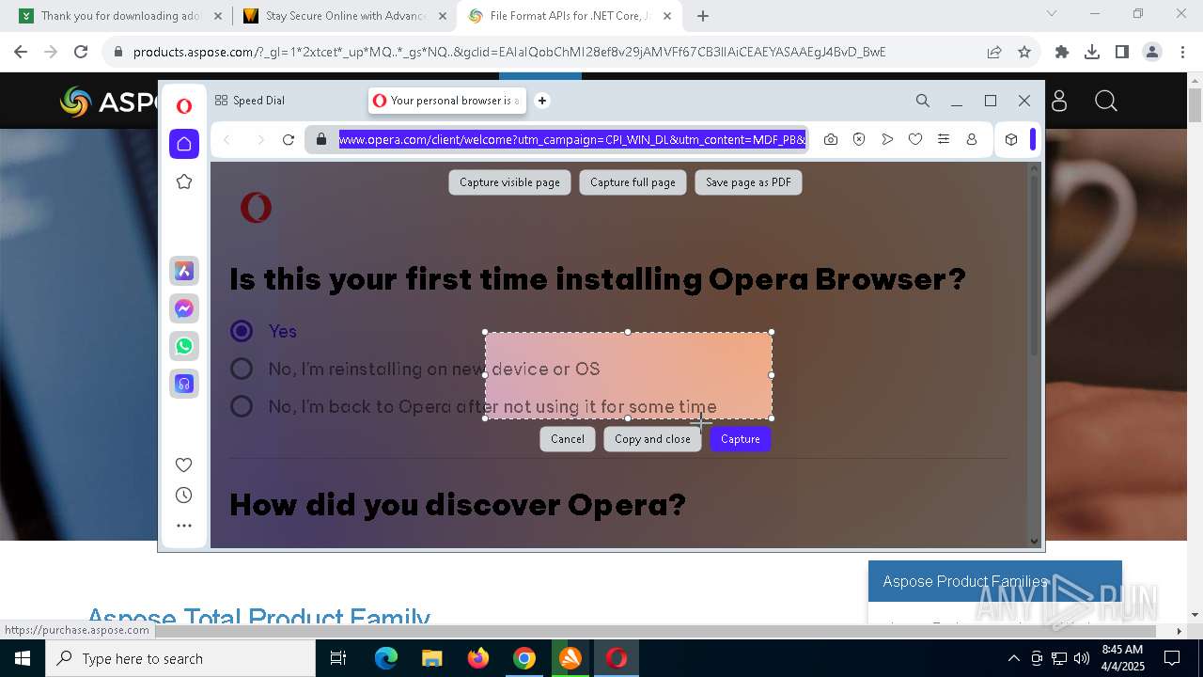Click the taskbar search box
The width and height of the screenshot is (1203, 677).
coord(180,658)
